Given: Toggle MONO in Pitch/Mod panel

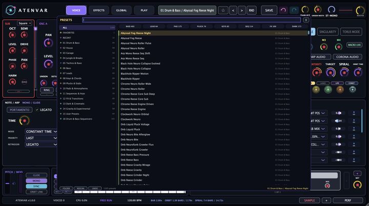Looking at the screenshot, I should 36,181.
